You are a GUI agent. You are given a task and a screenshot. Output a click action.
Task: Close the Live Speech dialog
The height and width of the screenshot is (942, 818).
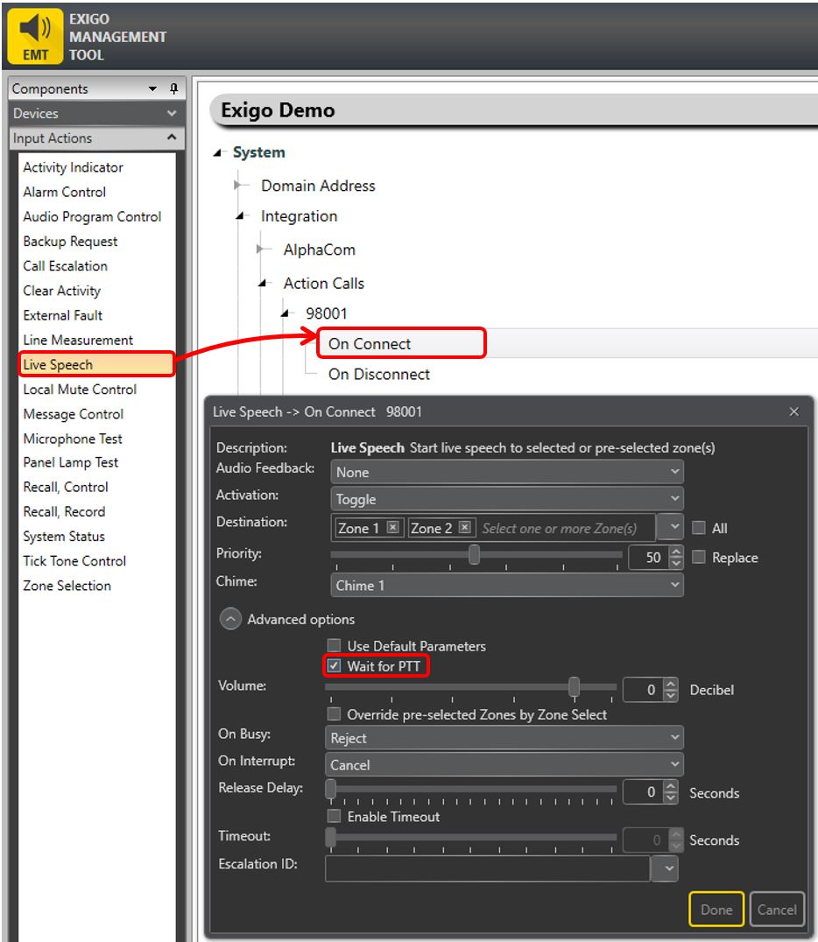(x=794, y=411)
